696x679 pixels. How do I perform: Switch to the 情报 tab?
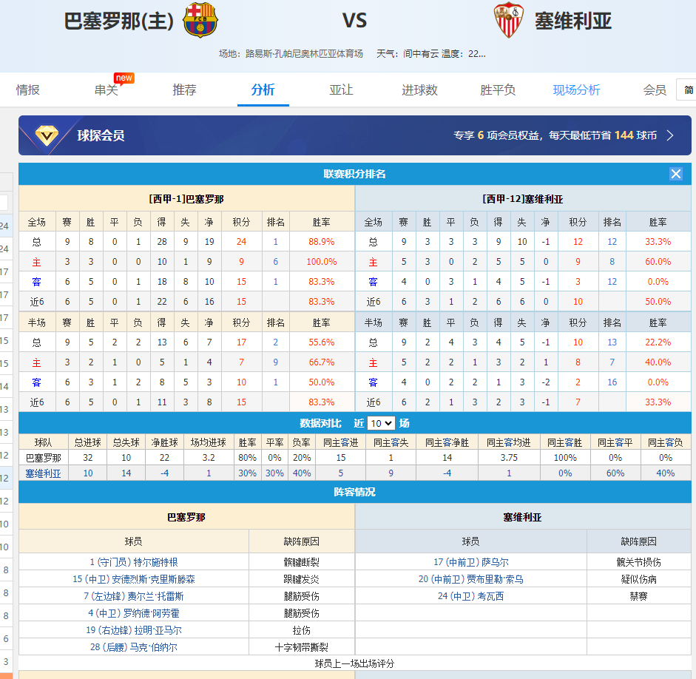[x=28, y=89]
